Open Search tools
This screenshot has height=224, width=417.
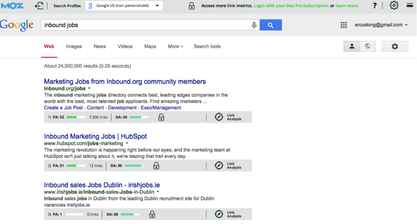(x=207, y=46)
